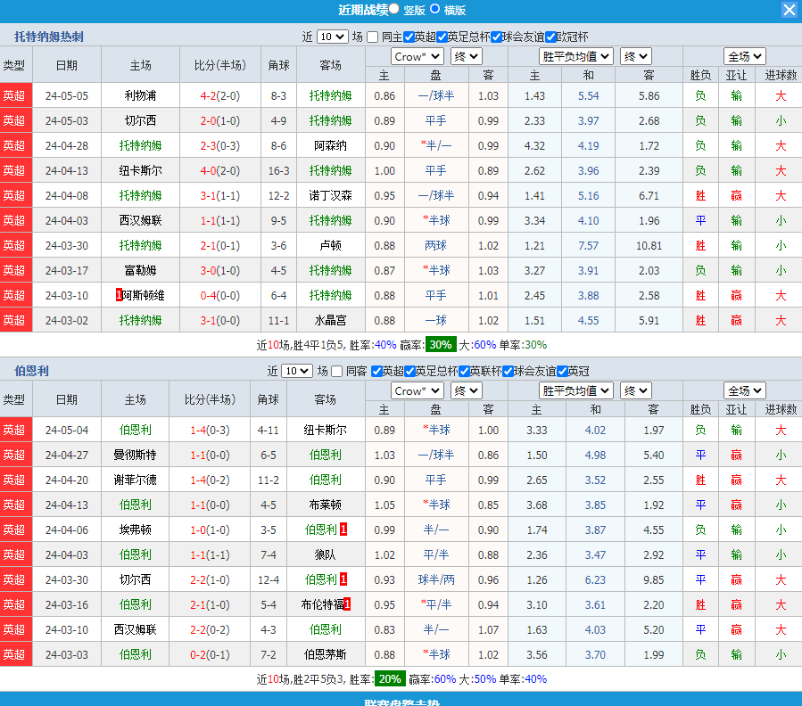Click the 伯恩利 section title
Viewport: 802px width, 706px height.
coord(31,371)
